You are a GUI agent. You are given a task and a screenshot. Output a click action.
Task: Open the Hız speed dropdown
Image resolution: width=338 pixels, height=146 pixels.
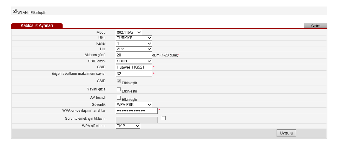134,49
